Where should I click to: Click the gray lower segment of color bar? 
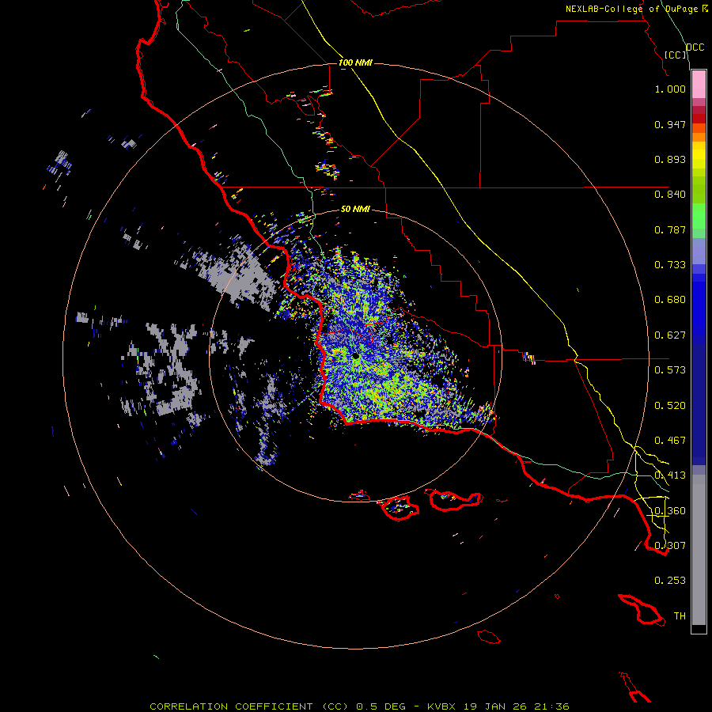click(699, 550)
